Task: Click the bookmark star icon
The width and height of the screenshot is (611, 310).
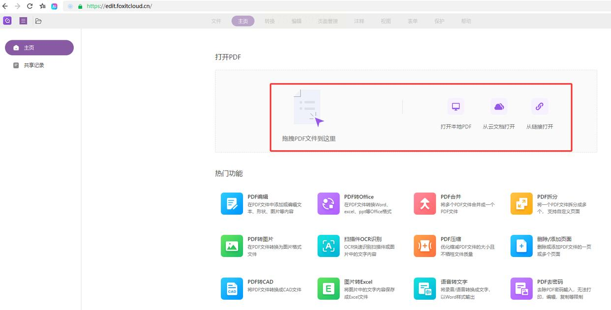Action: click(x=42, y=6)
